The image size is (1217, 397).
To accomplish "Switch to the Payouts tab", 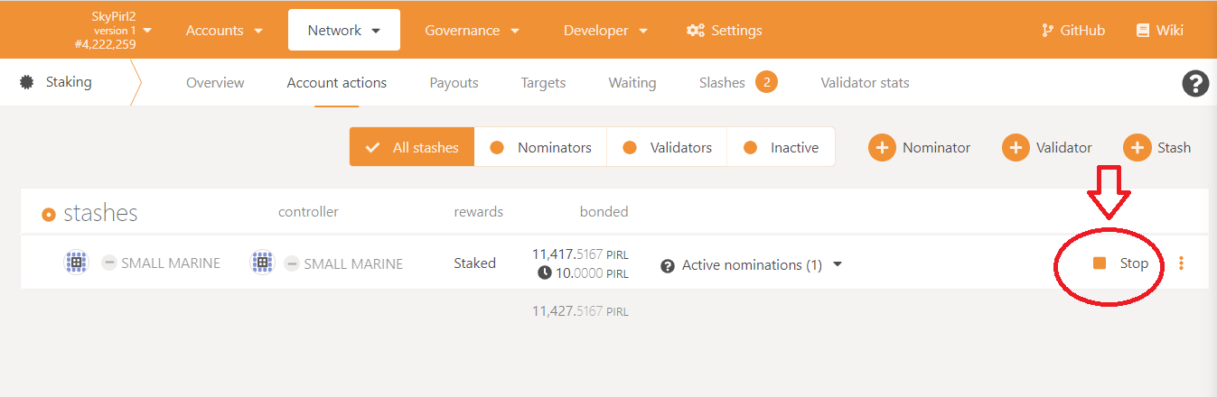I will coord(454,83).
